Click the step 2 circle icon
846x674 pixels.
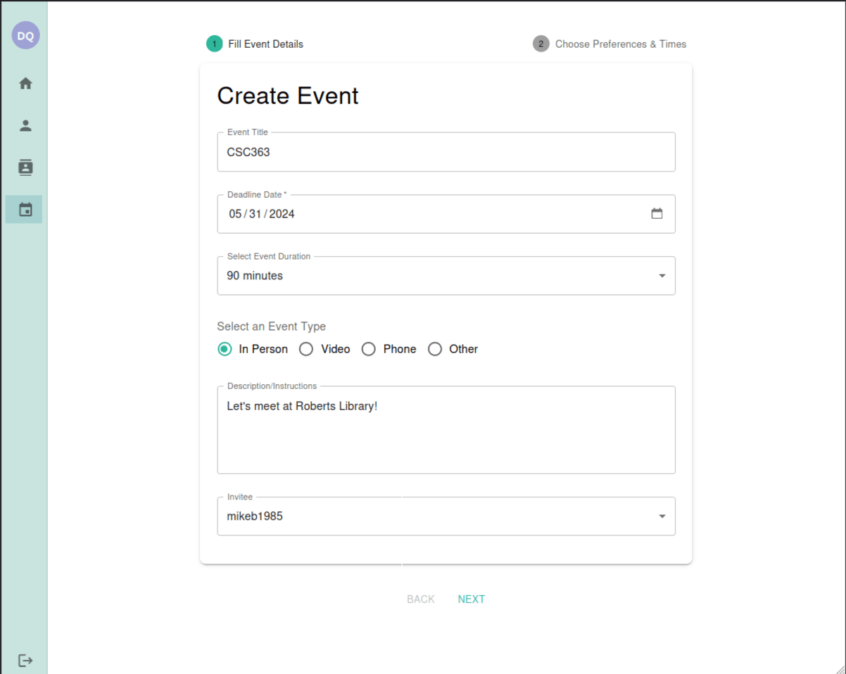pos(541,44)
